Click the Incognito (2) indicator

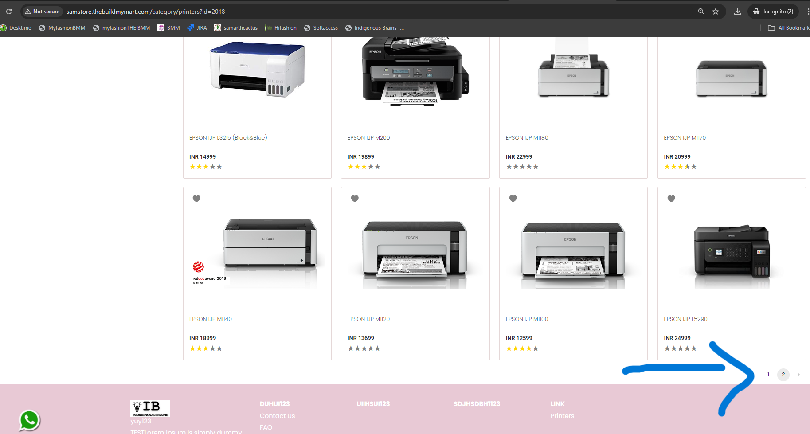[773, 12]
